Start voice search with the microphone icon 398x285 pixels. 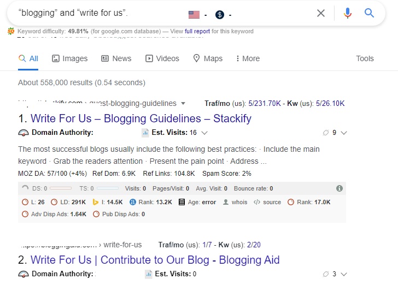tap(348, 13)
